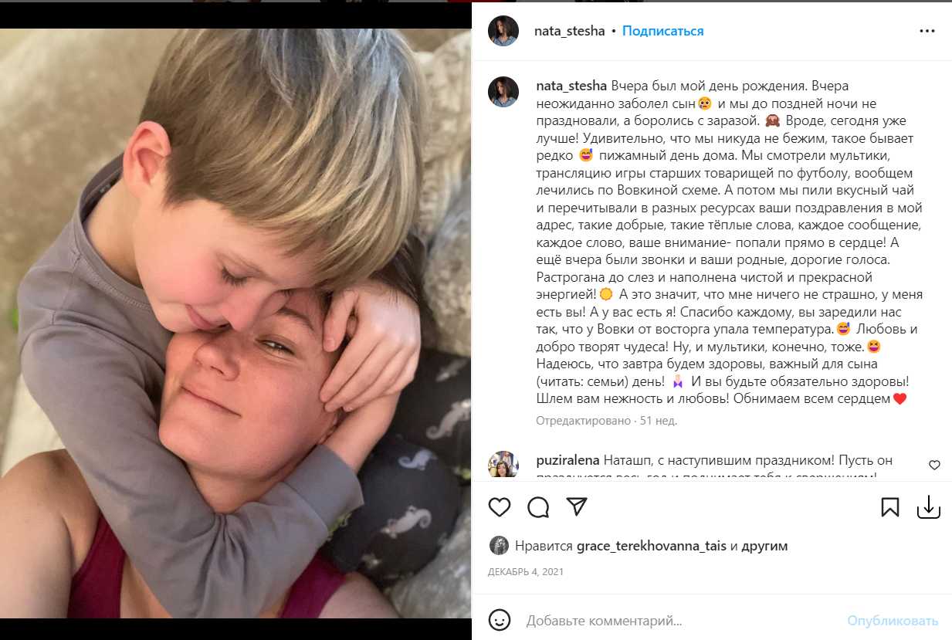The image size is (952, 640).
Task: Click nata_stesha avatar in header
Action: (503, 31)
